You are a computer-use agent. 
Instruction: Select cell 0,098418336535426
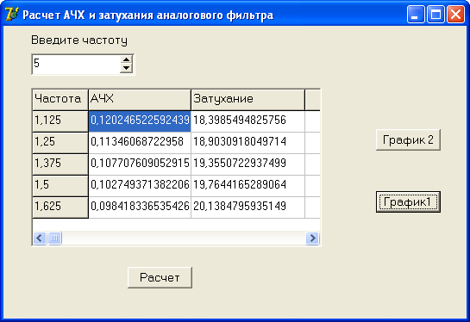140,207
